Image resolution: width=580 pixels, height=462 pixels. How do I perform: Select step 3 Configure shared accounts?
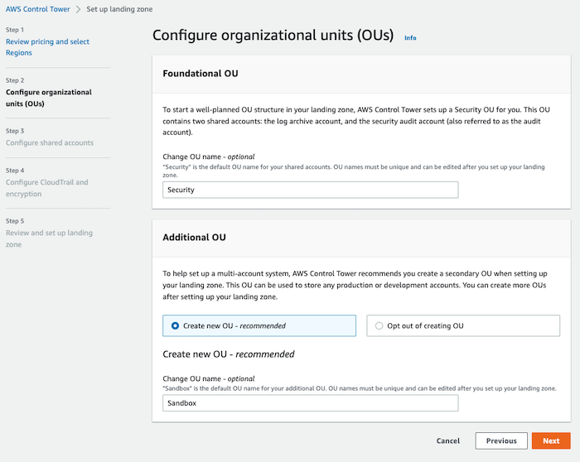(x=50, y=142)
